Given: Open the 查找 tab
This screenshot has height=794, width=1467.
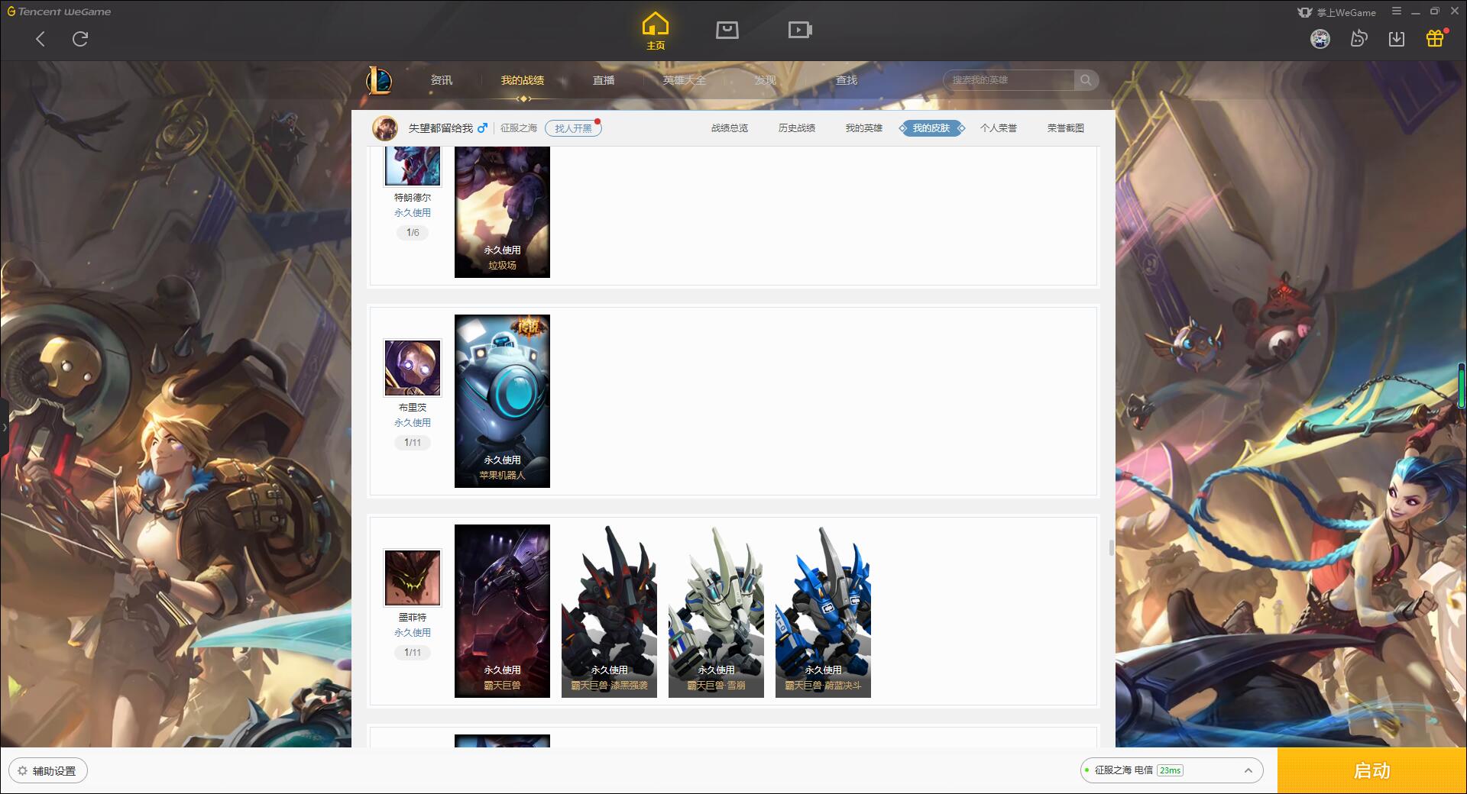Looking at the screenshot, I should click(x=847, y=80).
